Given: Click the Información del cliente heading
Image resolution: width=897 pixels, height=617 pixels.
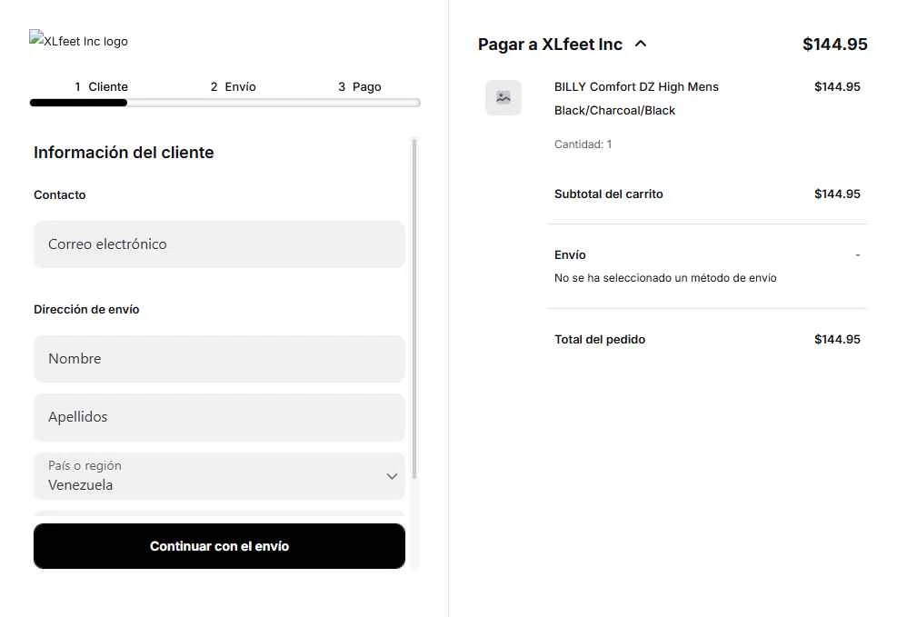Looking at the screenshot, I should [x=124, y=153].
